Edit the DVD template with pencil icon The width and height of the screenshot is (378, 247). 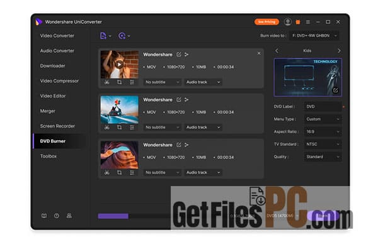click(x=335, y=91)
